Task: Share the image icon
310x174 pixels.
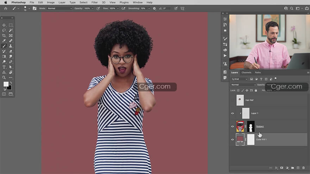Action: coord(306,8)
